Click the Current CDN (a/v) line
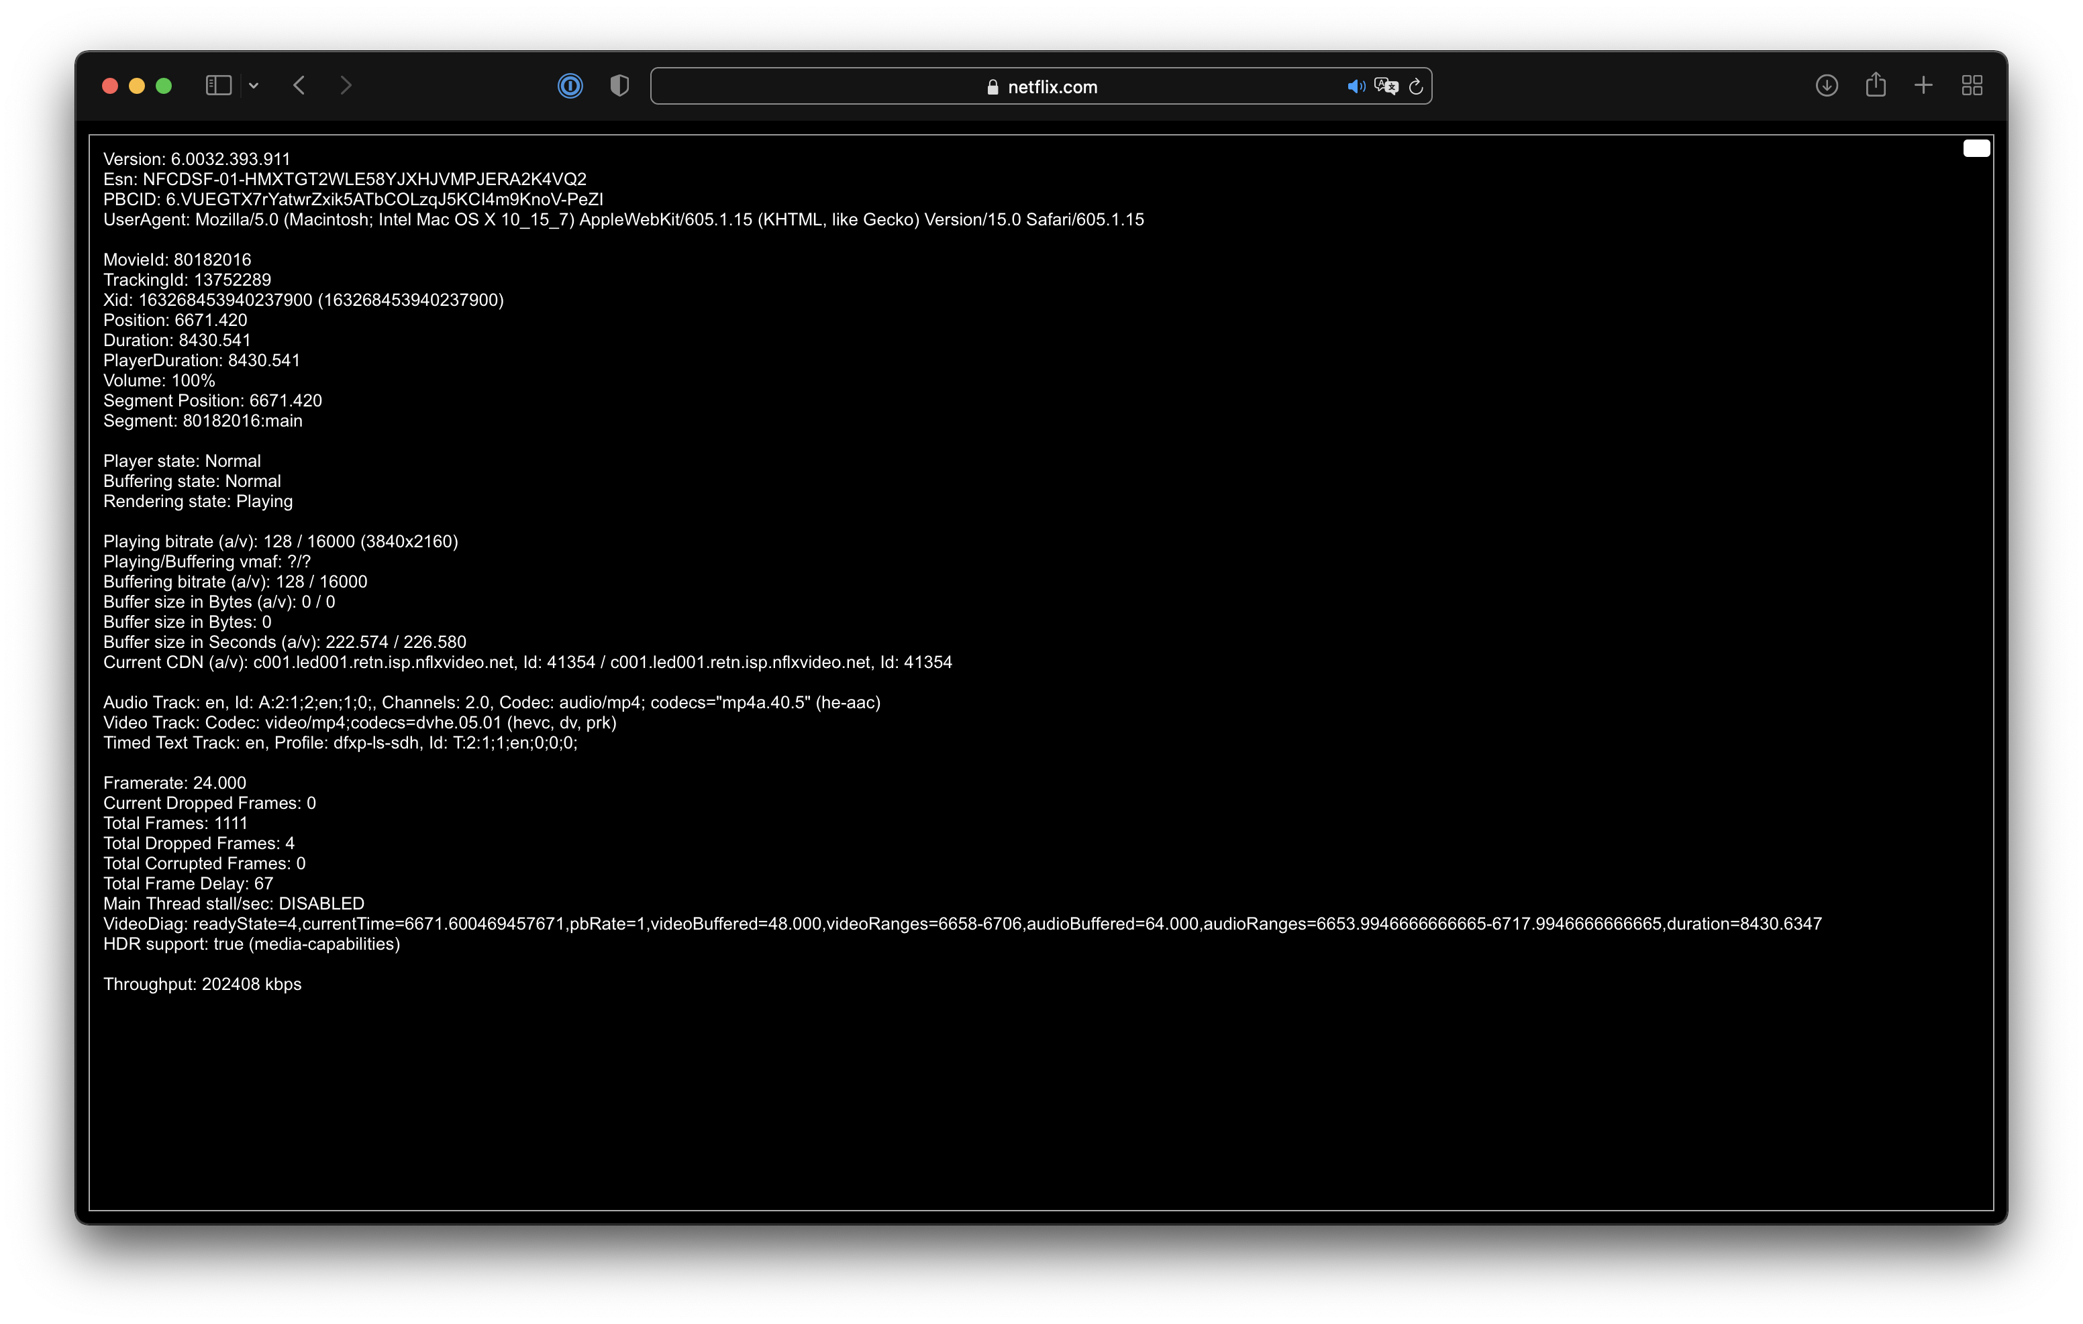The image size is (2083, 1324). point(527,661)
